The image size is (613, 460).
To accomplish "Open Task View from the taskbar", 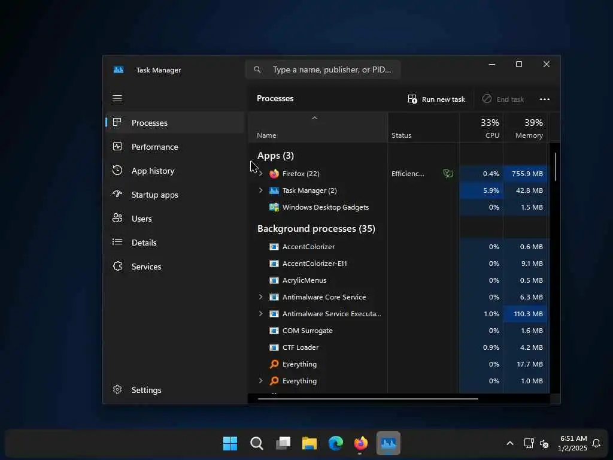I will point(283,443).
